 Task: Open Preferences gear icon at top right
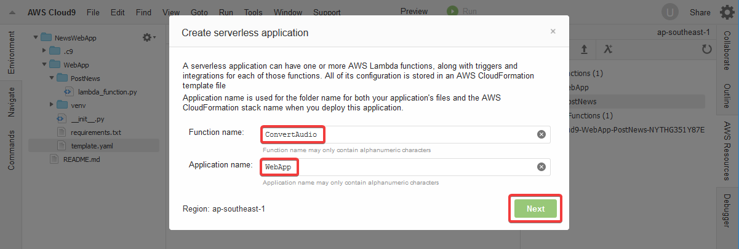coord(727,12)
